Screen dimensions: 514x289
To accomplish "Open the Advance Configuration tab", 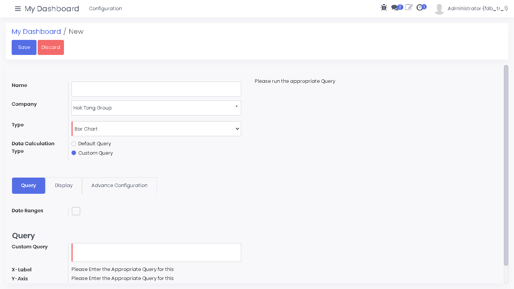I will tap(119, 186).
